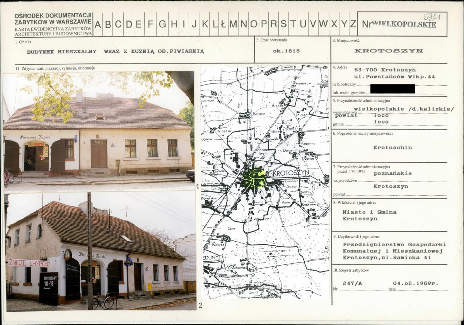Open front view photo of Piwiarnia Kuźnia
Screen dimensions: 464x325
(x=99, y=132)
